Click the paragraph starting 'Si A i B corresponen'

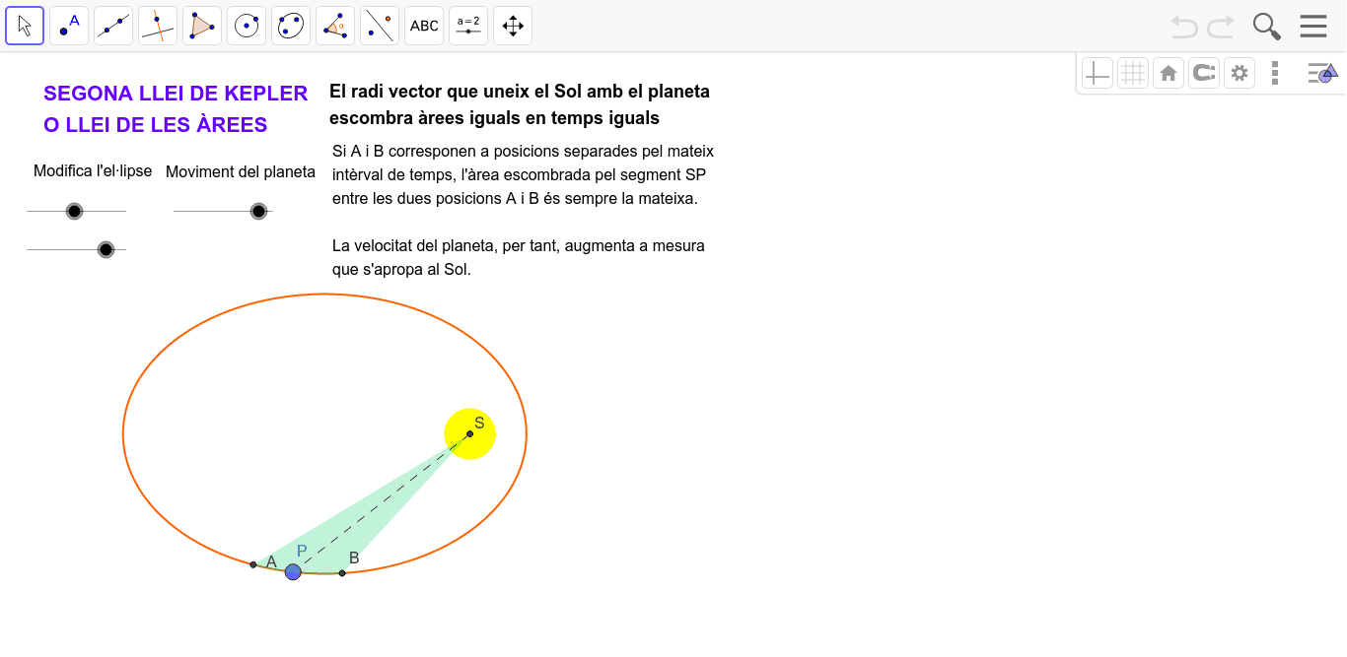[523, 175]
